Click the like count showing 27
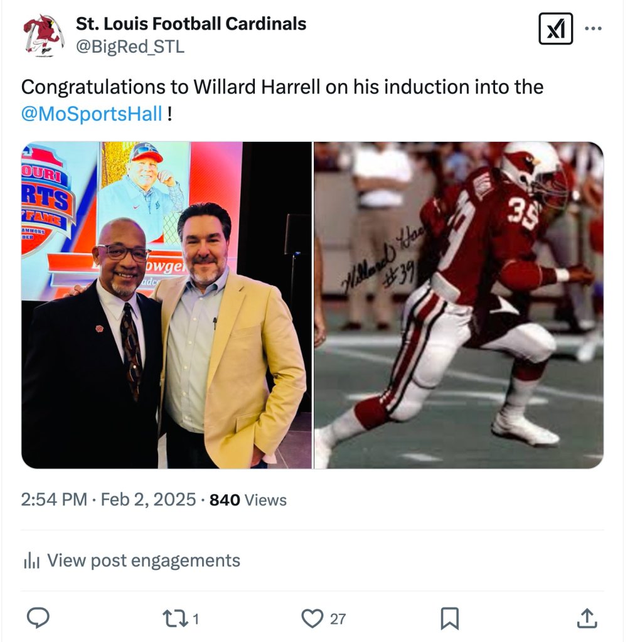Image resolution: width=630 pixels, height=642 pixels. pyautogui.click(x=338, y=619)
